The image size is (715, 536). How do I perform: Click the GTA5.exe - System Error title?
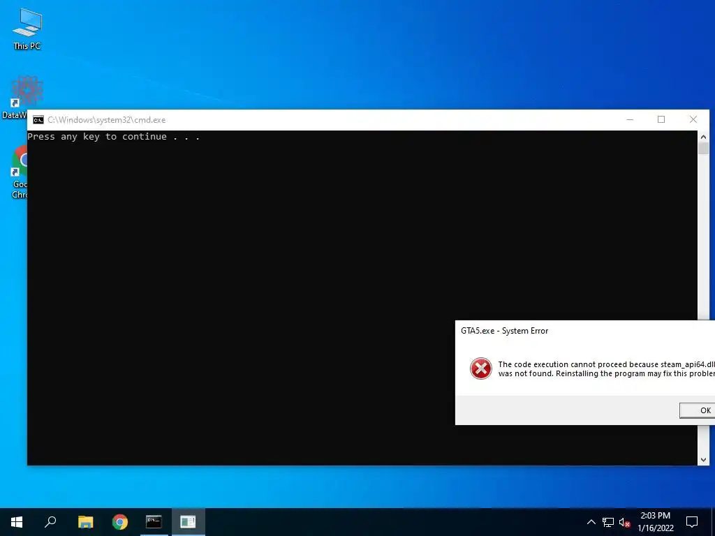coord(504,331)
